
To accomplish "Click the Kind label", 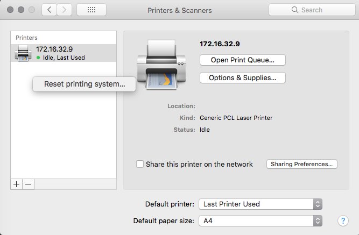I will [x=187, y=118].
